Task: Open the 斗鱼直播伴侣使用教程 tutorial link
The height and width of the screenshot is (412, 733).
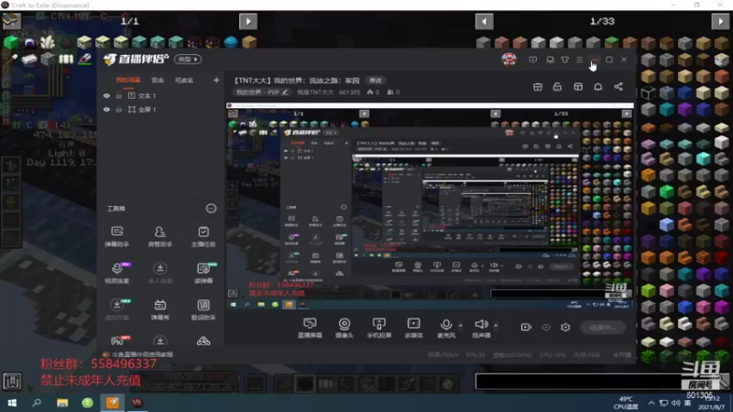Action: (x=142, y=354)
